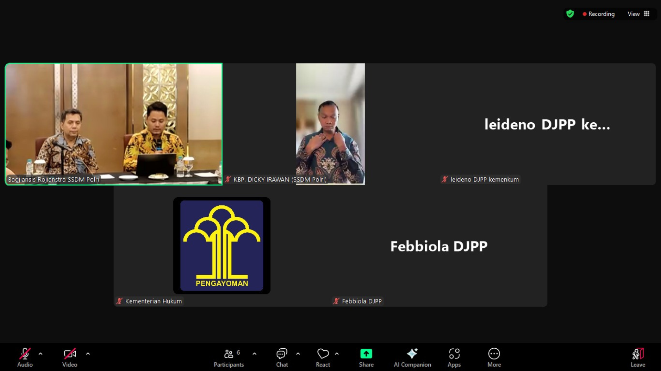Screen dimensions: 661x371
Task: Start camera using the Video button
Action: [x=70, y=357]
